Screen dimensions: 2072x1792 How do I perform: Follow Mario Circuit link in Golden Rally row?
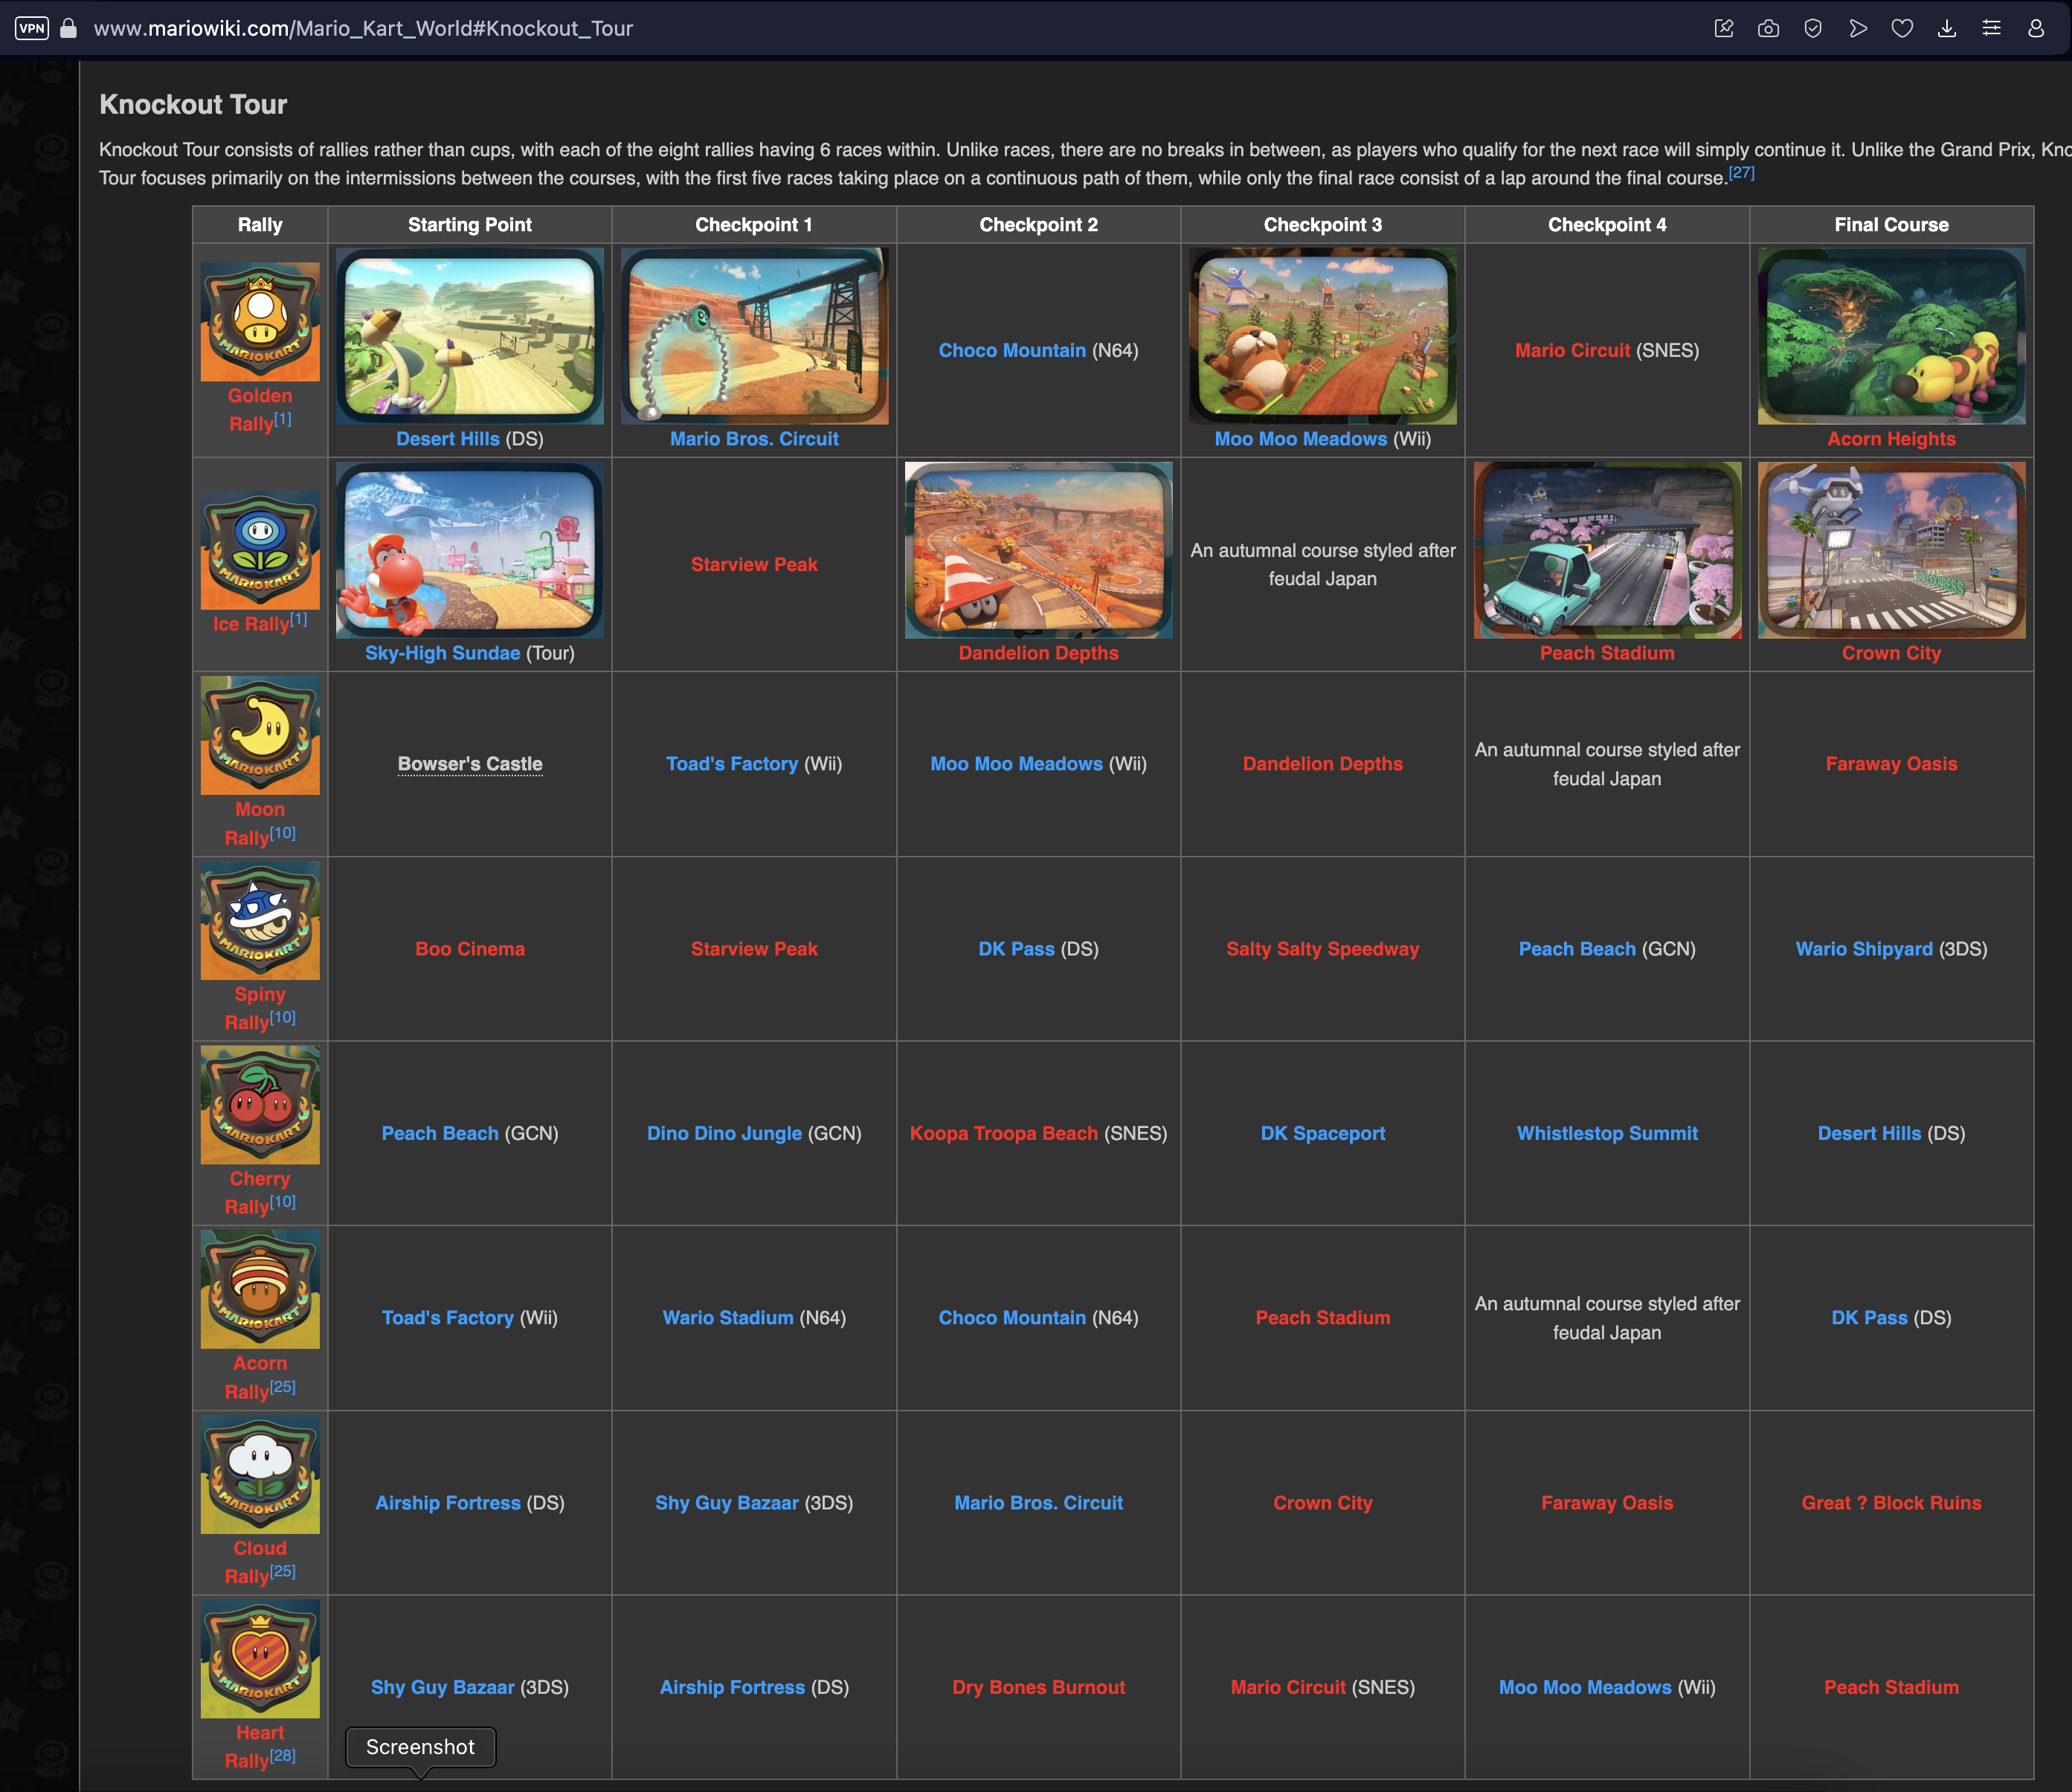tap(1572, 350)
